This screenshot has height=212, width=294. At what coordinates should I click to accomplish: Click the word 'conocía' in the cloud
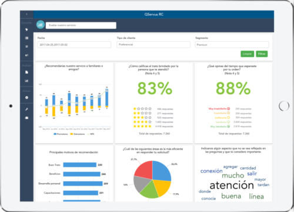click(209, 198)
